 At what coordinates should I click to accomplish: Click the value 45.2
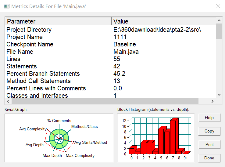(x=119, y=74)
